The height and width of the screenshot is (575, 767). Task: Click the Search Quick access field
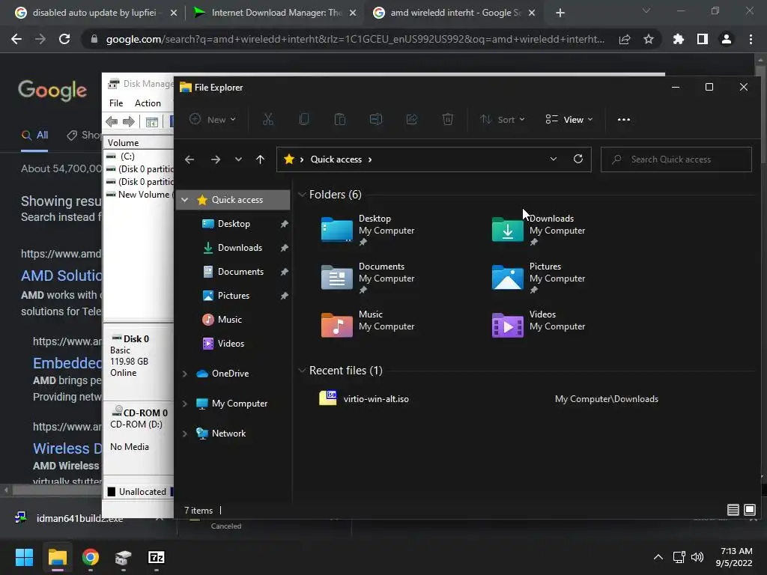click(x=676, y=159)
